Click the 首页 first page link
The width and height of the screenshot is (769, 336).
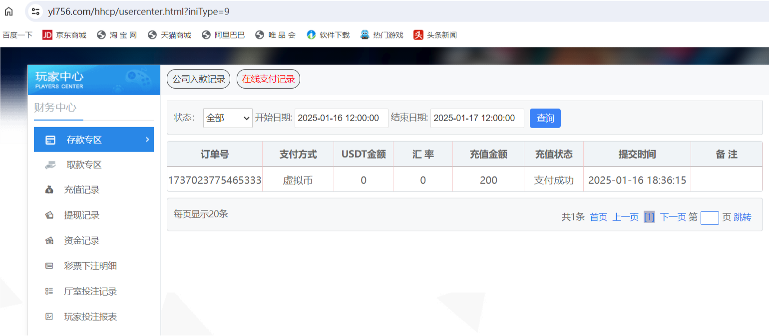598,217
